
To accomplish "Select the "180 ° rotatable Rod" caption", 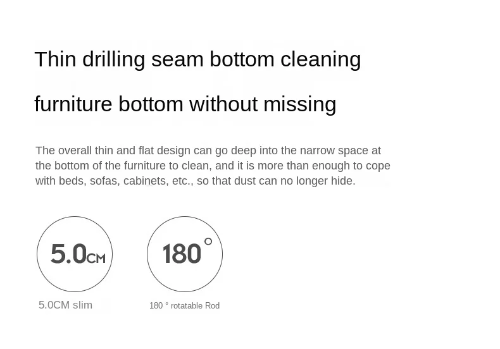I will [184, 306].
